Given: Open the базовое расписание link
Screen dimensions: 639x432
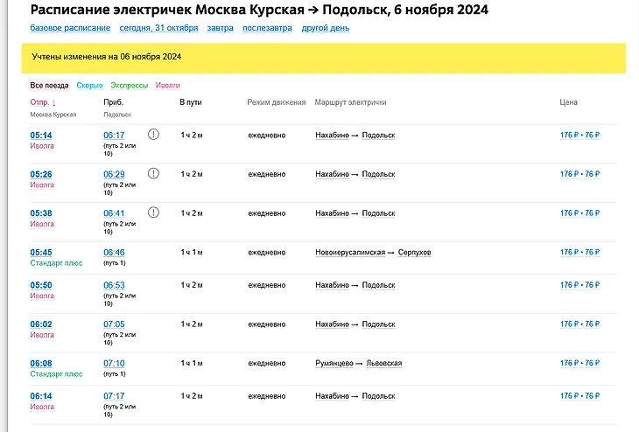Looking at the screenshot, I should 70,28.
